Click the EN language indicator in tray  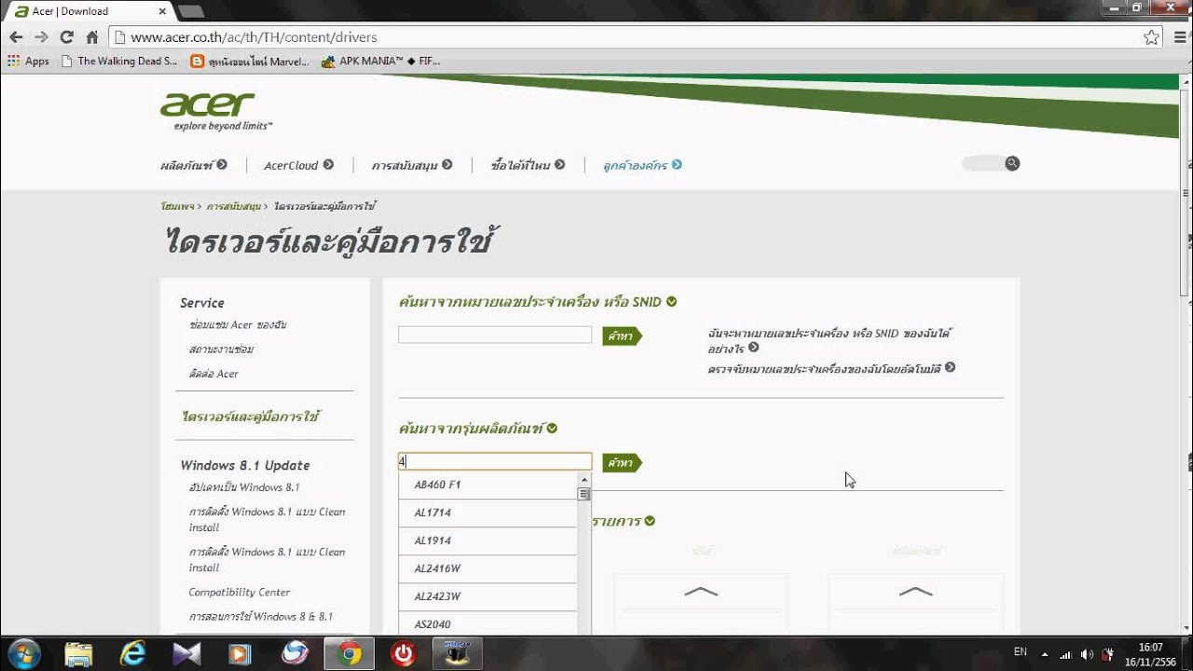click(x=1021, y=653)
